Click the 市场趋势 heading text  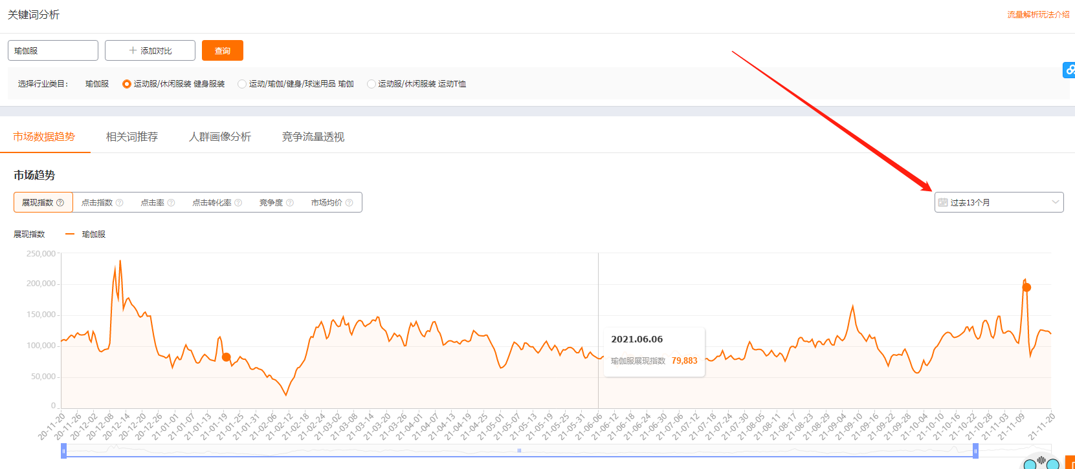(34, 175)
